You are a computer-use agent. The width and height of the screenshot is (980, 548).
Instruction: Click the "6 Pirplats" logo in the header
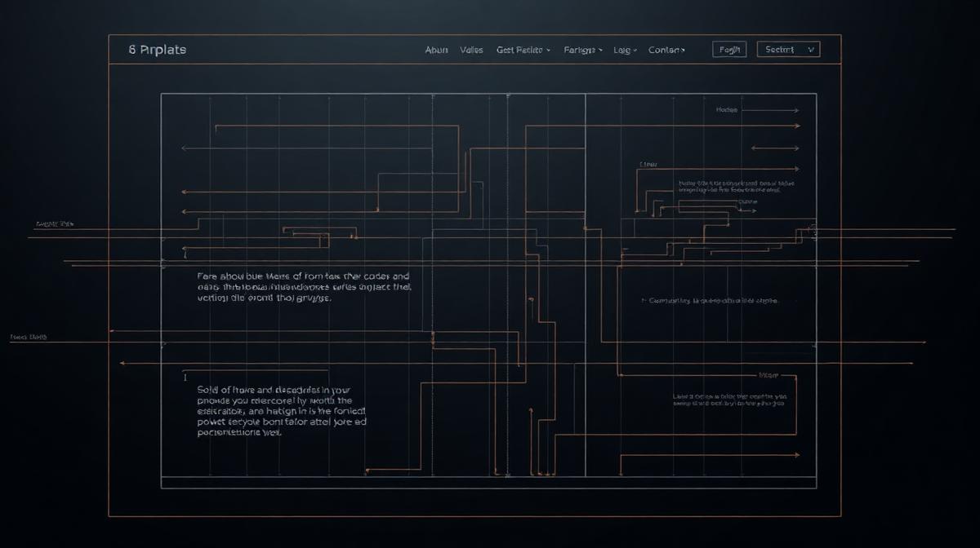(x=158, y=50)
